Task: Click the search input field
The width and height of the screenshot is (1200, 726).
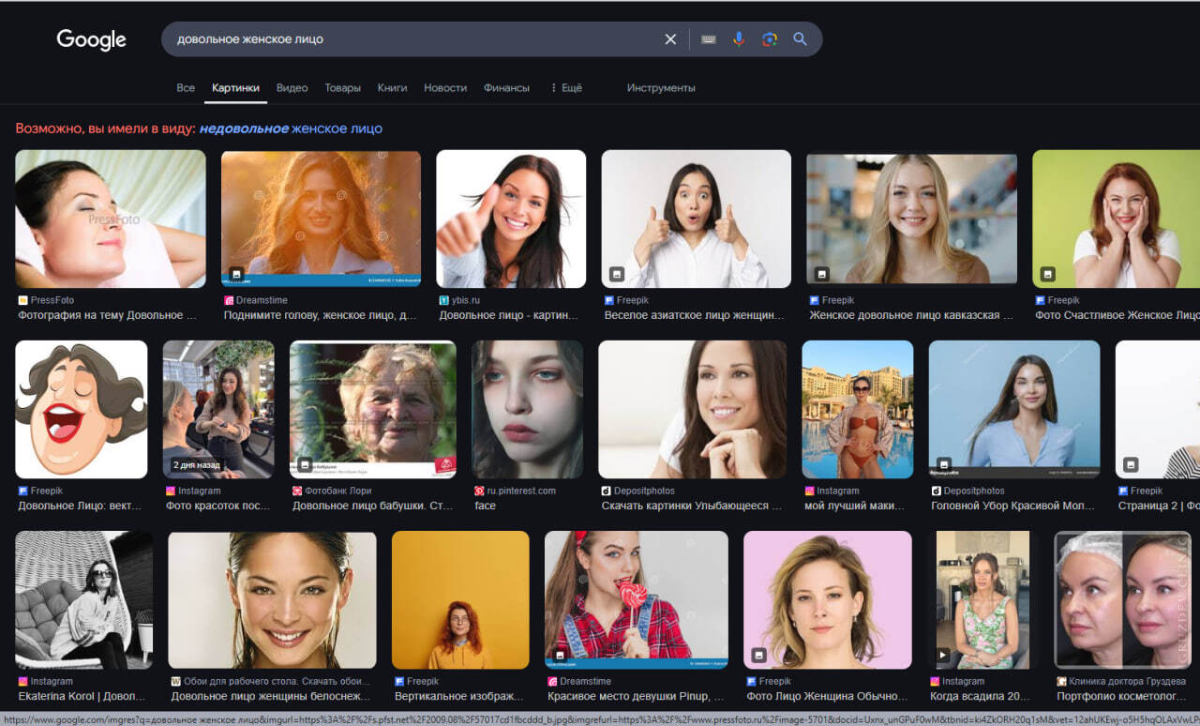Action: click(x=412, y=39)
